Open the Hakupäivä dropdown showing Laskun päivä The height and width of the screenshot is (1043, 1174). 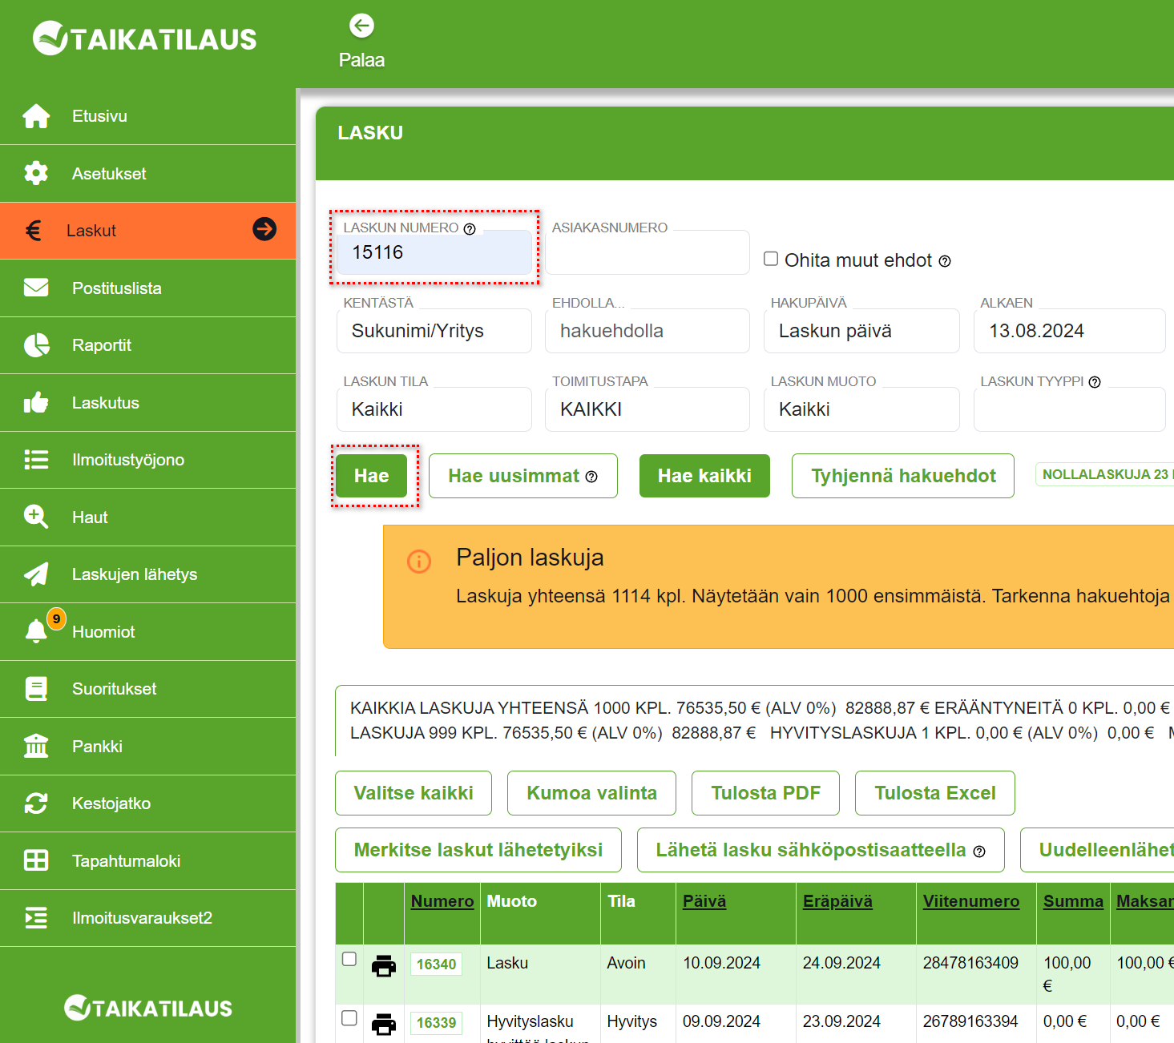[861, 331]
